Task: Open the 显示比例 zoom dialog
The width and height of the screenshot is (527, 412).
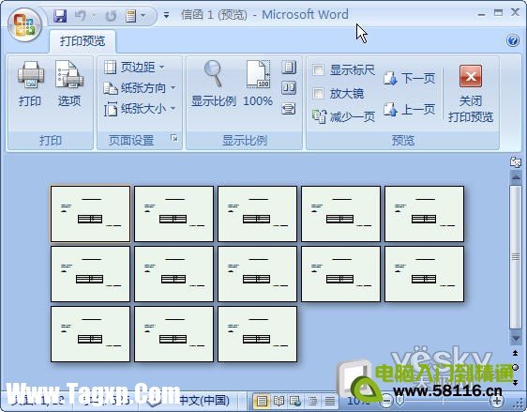Action: [214, 84]
